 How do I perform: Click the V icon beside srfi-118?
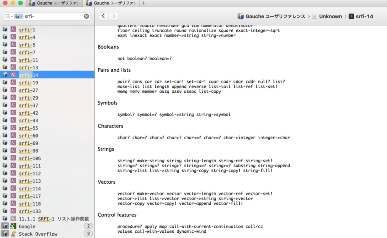click(x=13, y=204)
